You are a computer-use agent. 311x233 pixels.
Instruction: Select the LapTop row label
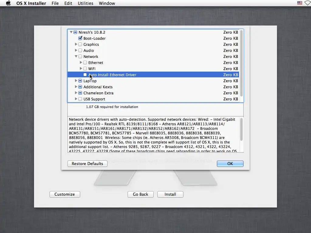pos(90,81)
